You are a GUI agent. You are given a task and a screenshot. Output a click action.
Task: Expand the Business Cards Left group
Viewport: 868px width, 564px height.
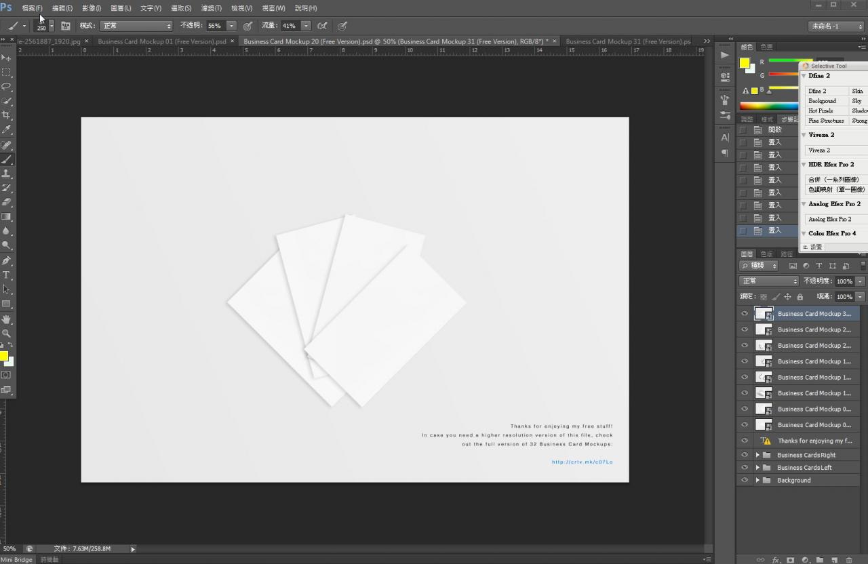pos(757,468)
